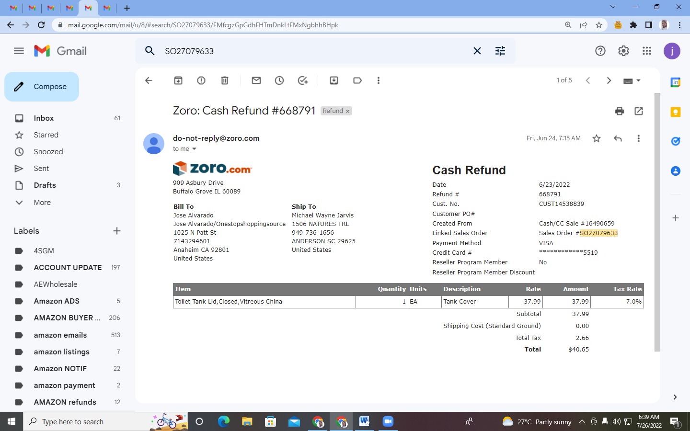This screenshot has width=690, height=431.
Task: Go to newer email arrow
Action: (588, 80)
